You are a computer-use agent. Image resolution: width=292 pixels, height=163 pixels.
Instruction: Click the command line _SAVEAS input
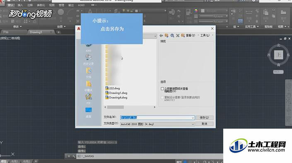(x=149, y=156)
